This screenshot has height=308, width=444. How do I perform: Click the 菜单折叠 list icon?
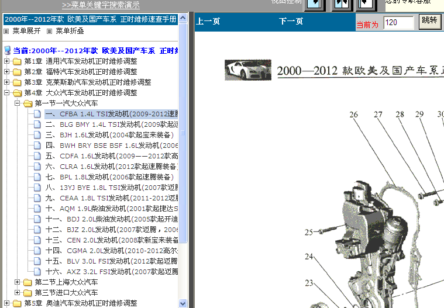(x=50, y=31)
